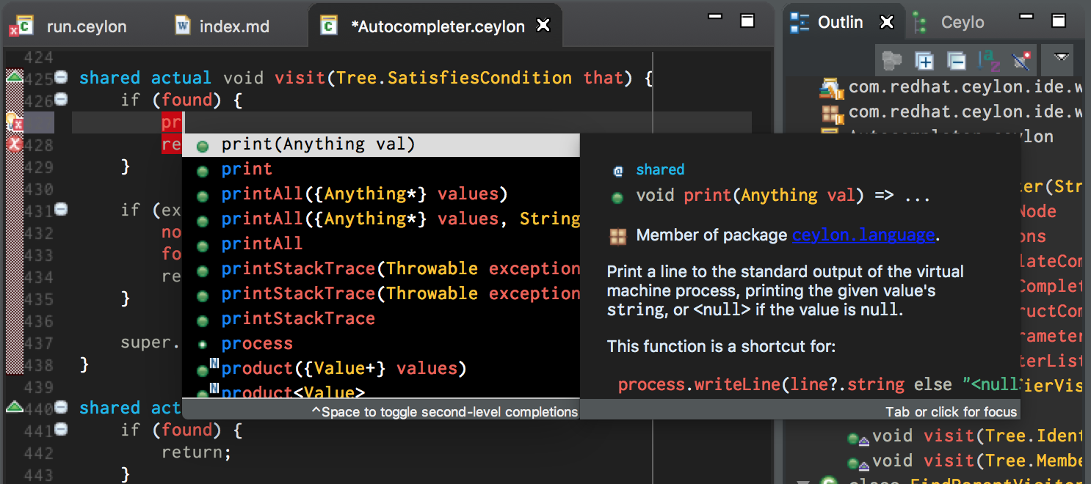Open the ceylon.language package link
Screen dimensions: 1091x484
point(863,235)
